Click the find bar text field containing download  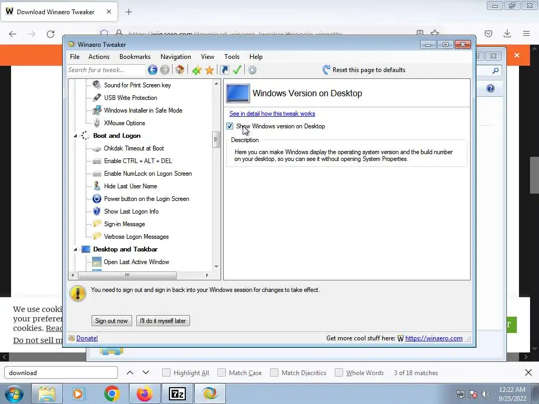click(x=61, y=373)
